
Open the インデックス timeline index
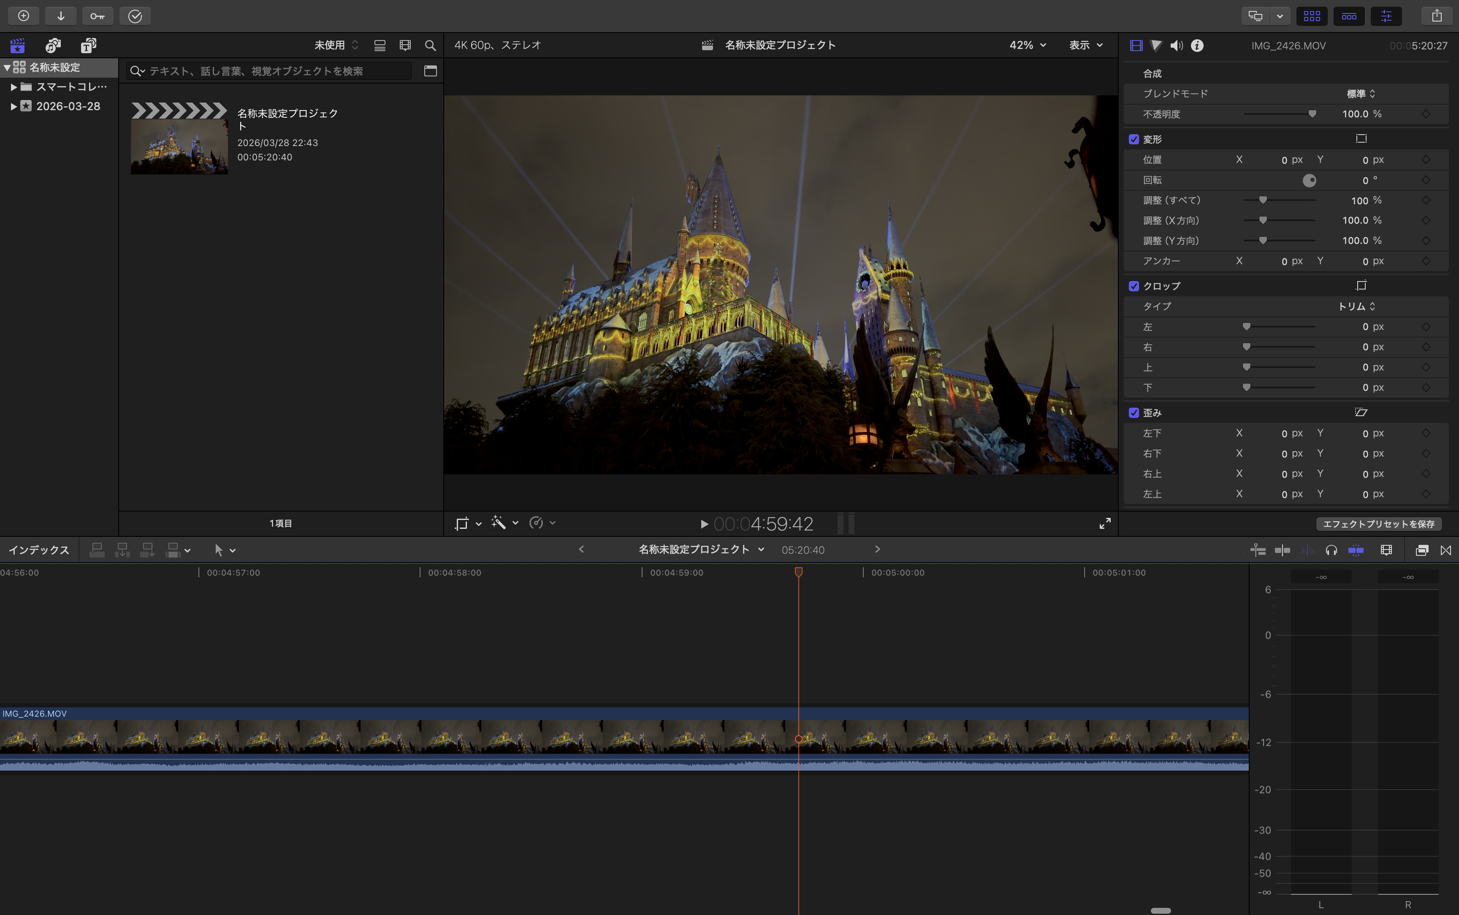point(39,550)
